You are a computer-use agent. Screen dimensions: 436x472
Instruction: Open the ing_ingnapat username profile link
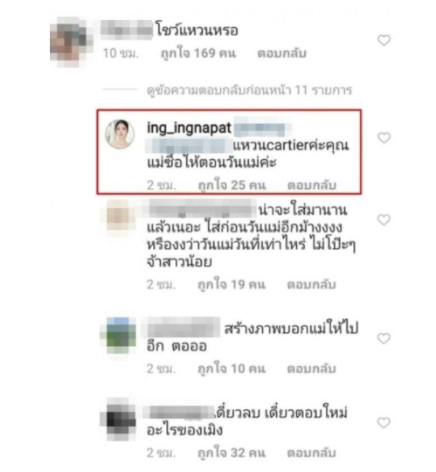click(190, 128)
